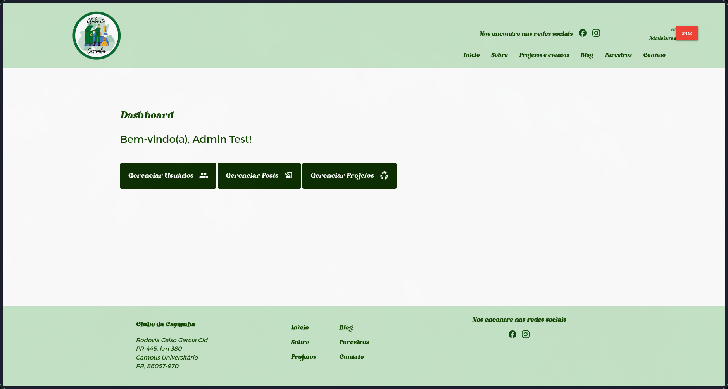The height and width of the screenshot is (389, 728).
Task: Click the recycling icon on Gerenciar Projetos button
Action: (384, 175)
